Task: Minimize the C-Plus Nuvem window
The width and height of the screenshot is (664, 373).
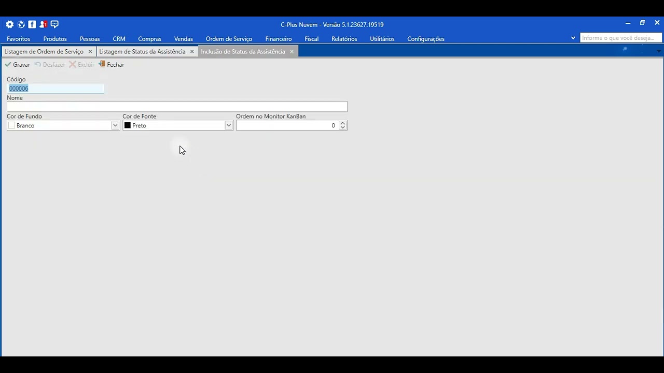Action: pyautogui.click(x=628, y=23)
